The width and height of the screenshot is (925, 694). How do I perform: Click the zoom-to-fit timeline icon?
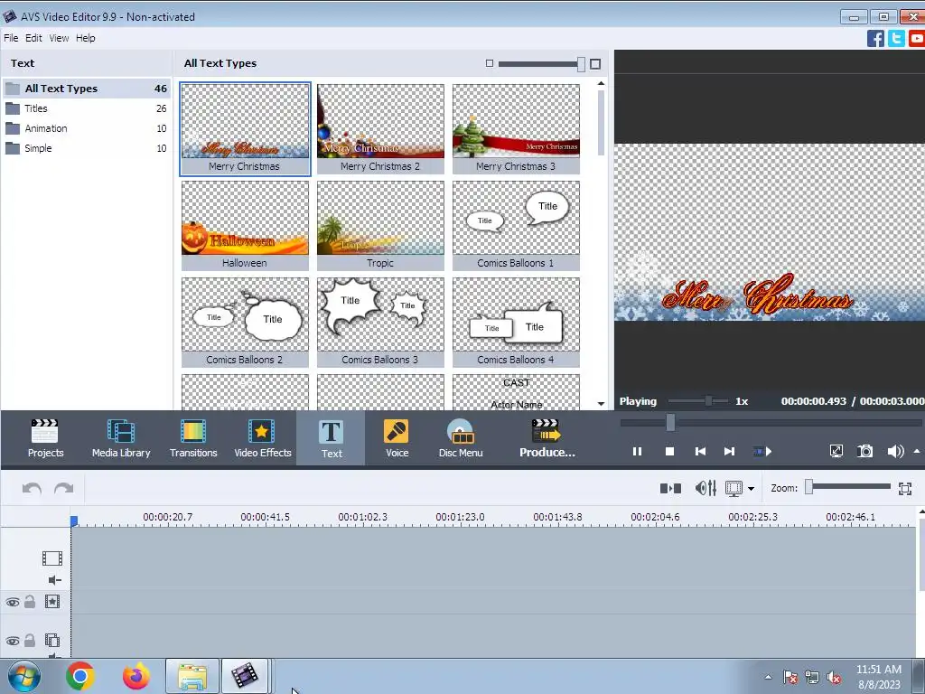905,489
